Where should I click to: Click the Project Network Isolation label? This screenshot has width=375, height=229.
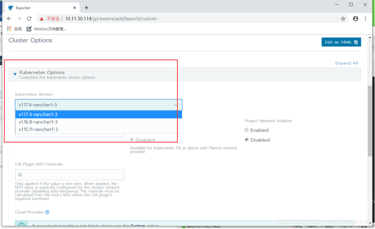[268, 121]
